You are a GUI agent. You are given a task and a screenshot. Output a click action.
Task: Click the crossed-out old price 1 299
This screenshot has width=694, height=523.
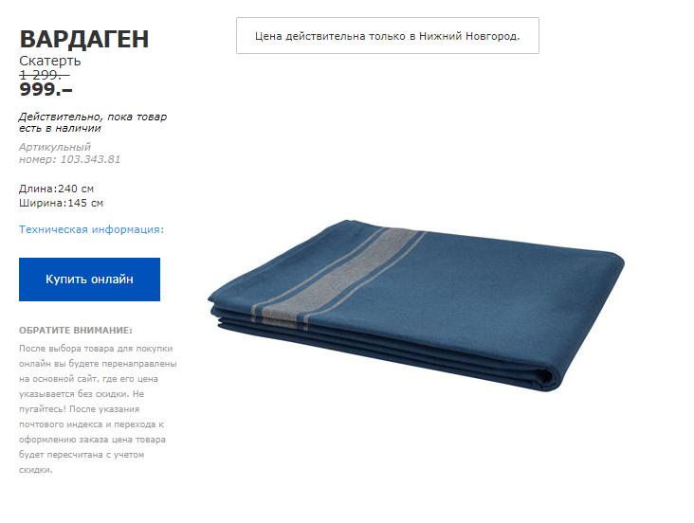(x=45, y=75)
